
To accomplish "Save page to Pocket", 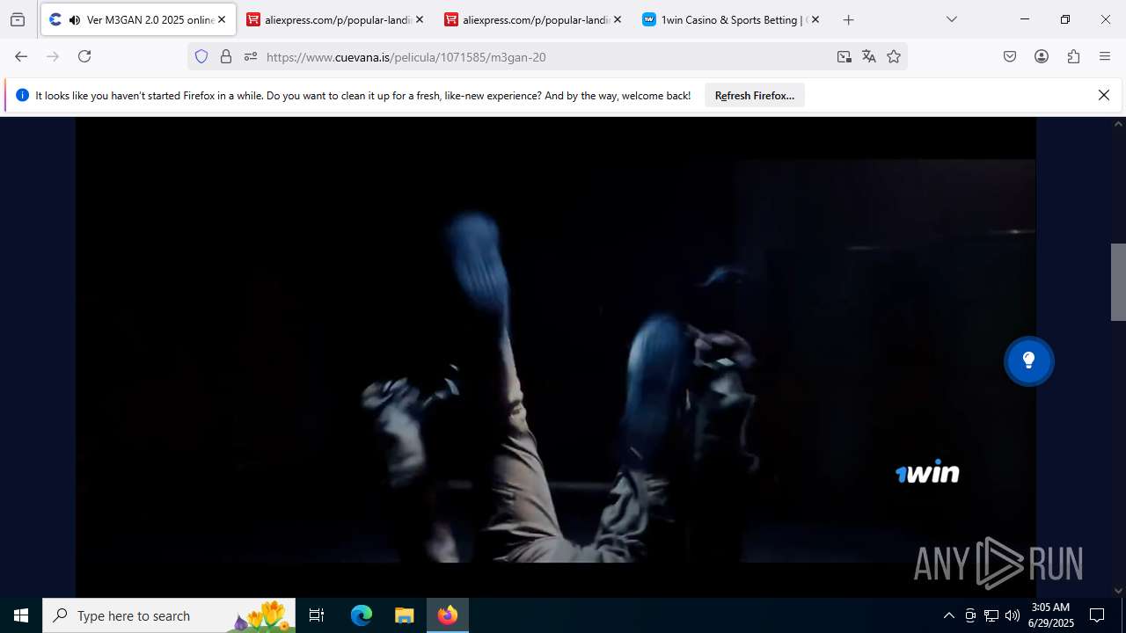I will [1010, 56].
